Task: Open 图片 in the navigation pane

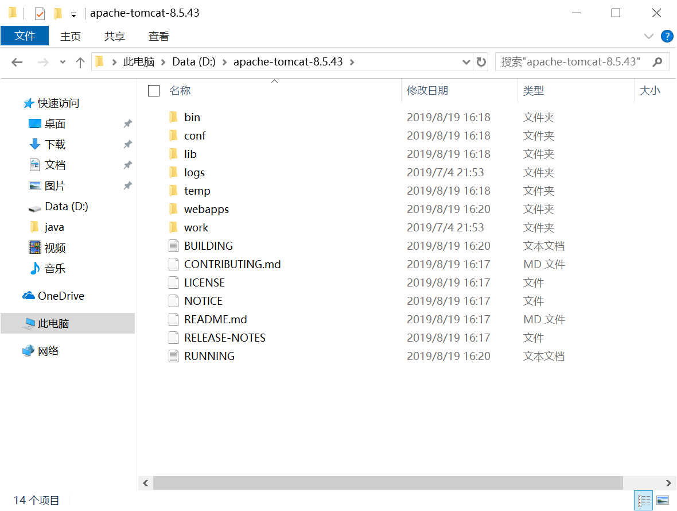Action: pos(55,185)
